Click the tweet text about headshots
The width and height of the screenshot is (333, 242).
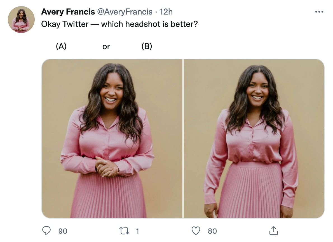[119, 24]
